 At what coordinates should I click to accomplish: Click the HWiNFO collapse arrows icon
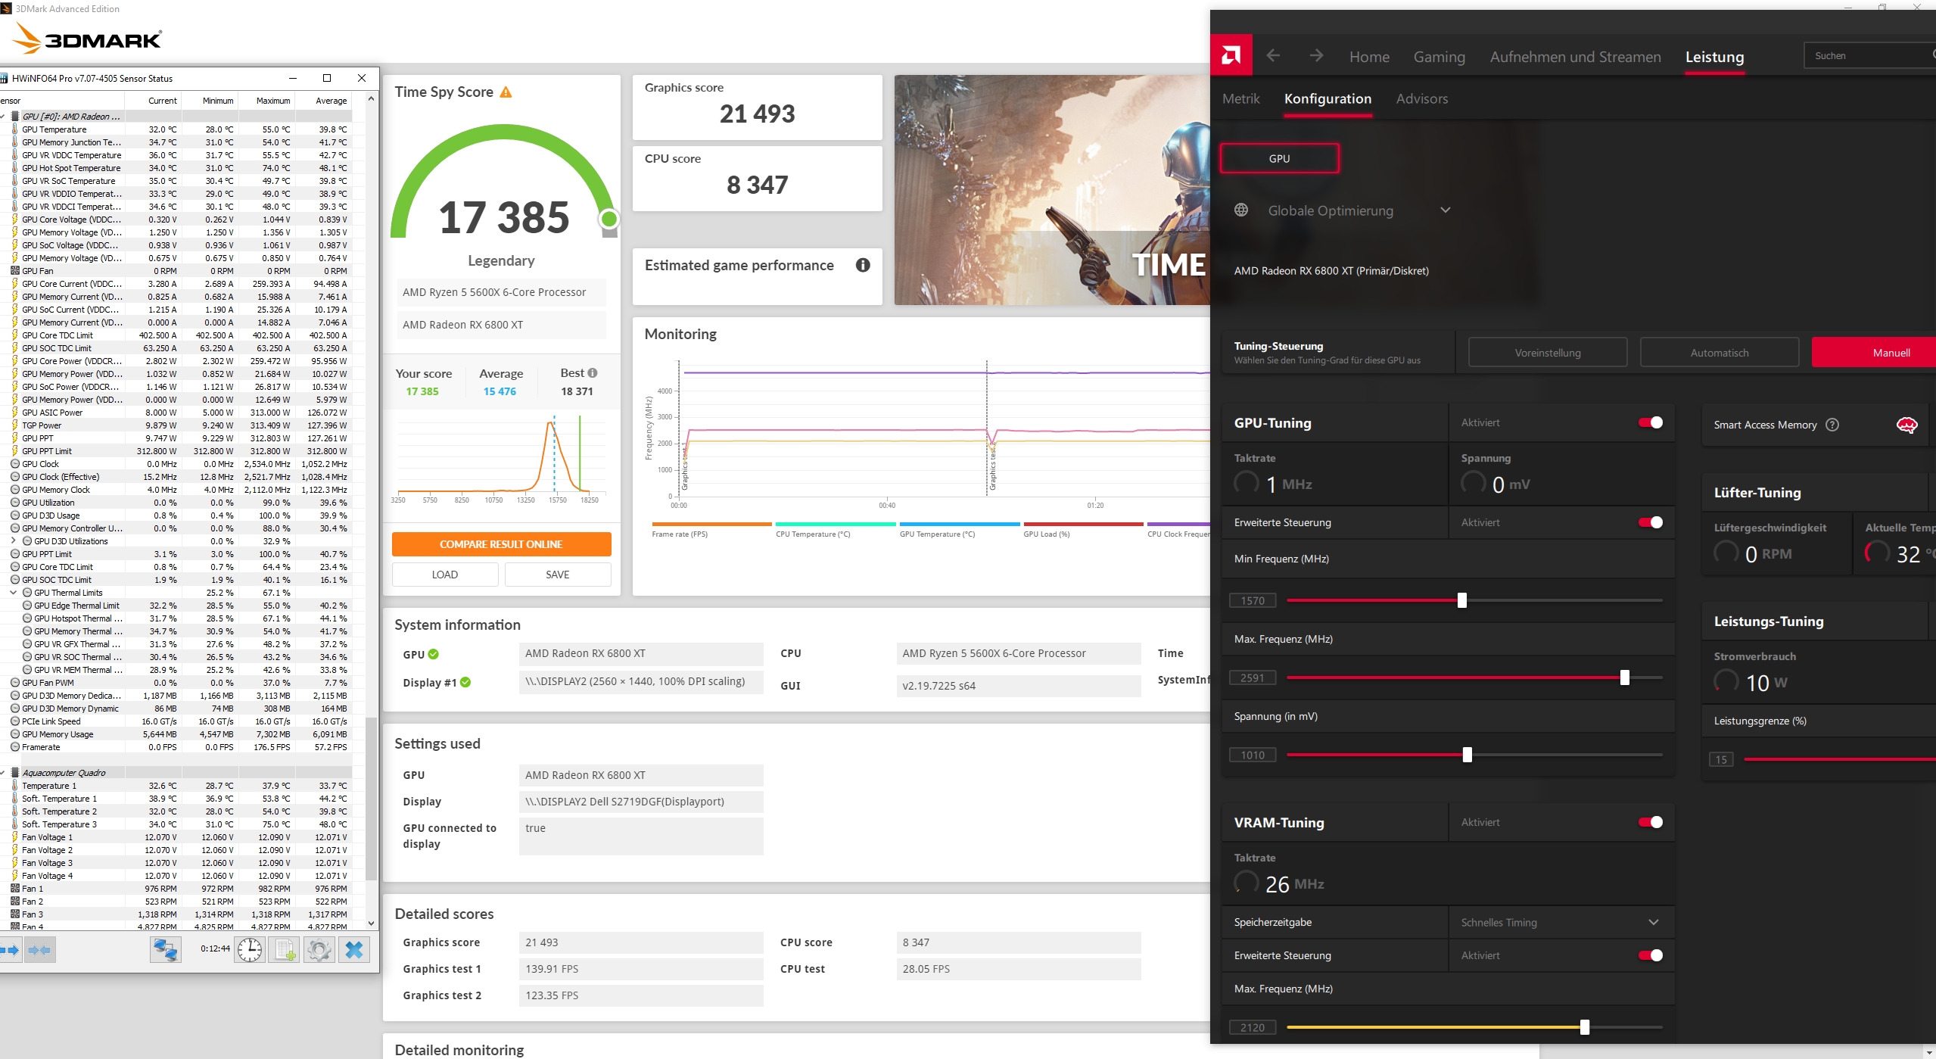[39, 949]
